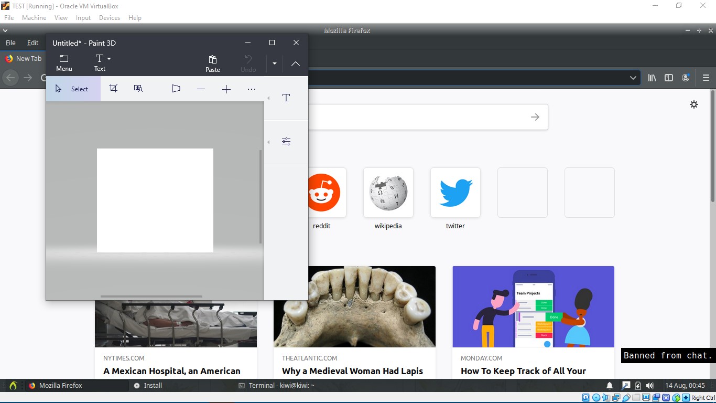Click Paste in Paint 3D toolbar
This screenshot has height=403, width=716.
[213, 63]
